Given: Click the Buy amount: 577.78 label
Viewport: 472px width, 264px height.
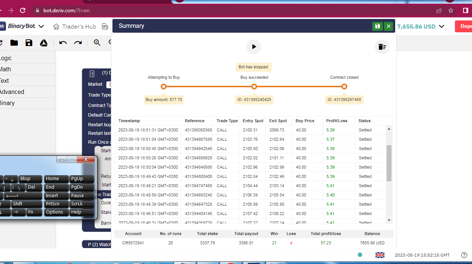Looking at the screenshot, I should click(x=164, y=100).
